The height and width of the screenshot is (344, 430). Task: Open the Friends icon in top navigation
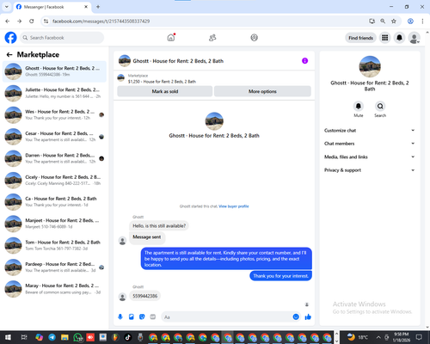pos(212,38)
